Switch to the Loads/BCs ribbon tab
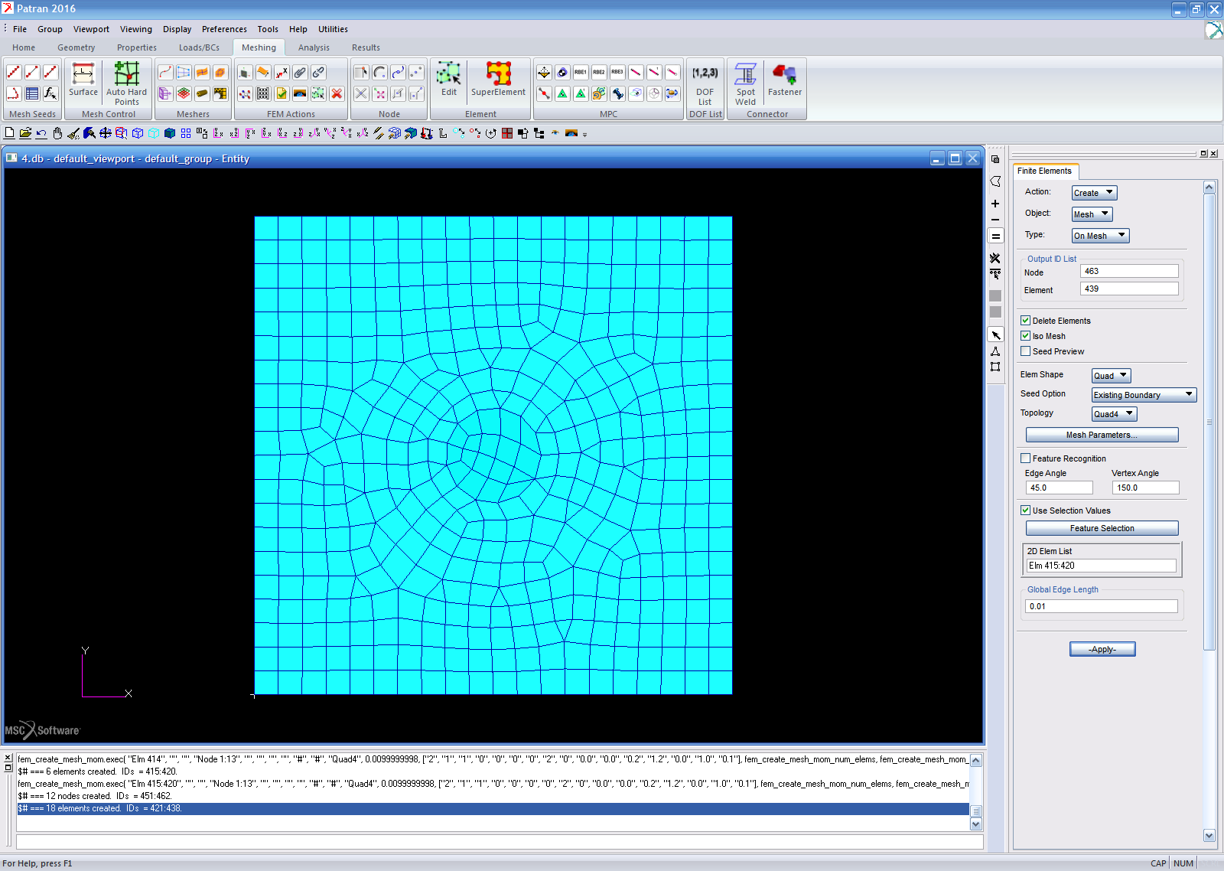The image size is (1224, 871). point(199,47)
